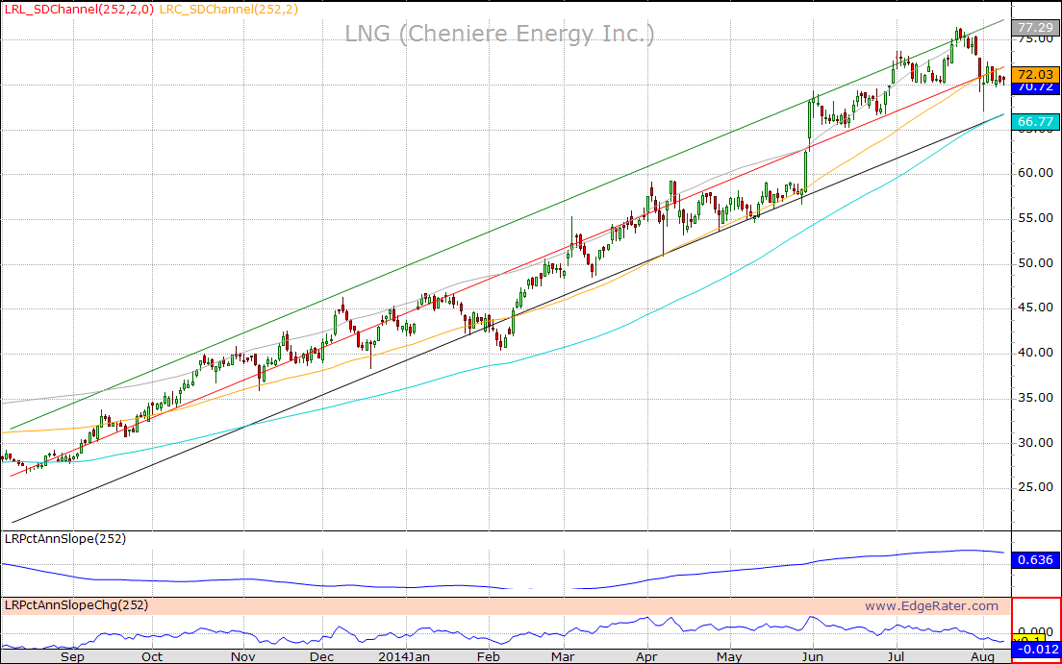The height and width of the screenshot is (664, 1062).
Task: Click the blue 70.72 last price tag
Action: point(1036,86)
